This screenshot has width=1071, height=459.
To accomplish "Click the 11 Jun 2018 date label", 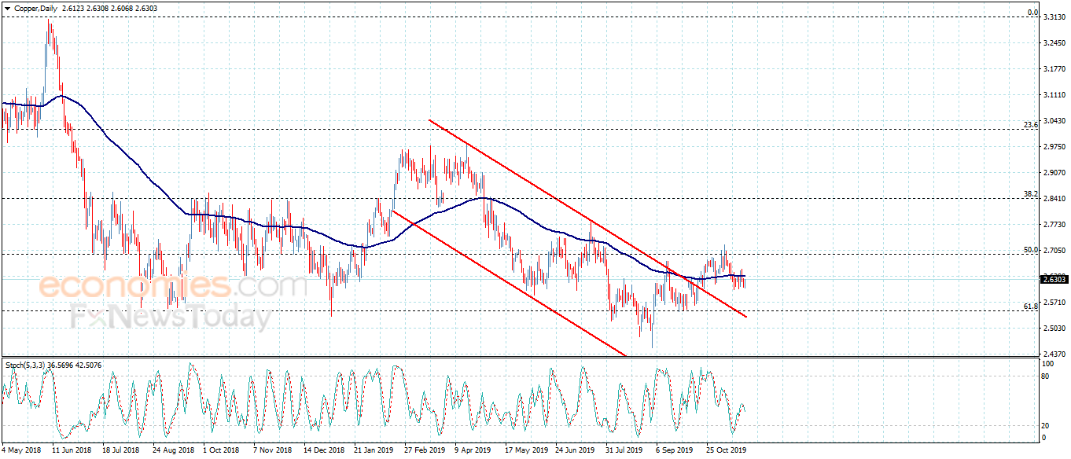I will click(71, 451).
